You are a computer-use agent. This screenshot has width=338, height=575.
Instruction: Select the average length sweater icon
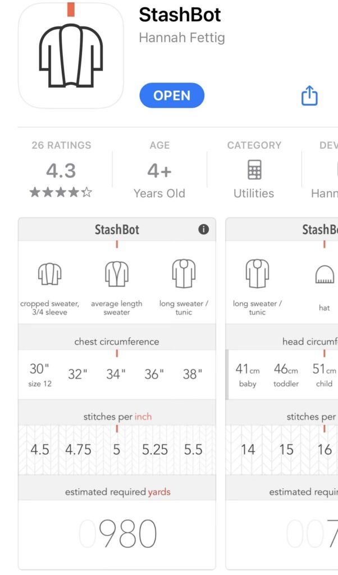(117, 274)
